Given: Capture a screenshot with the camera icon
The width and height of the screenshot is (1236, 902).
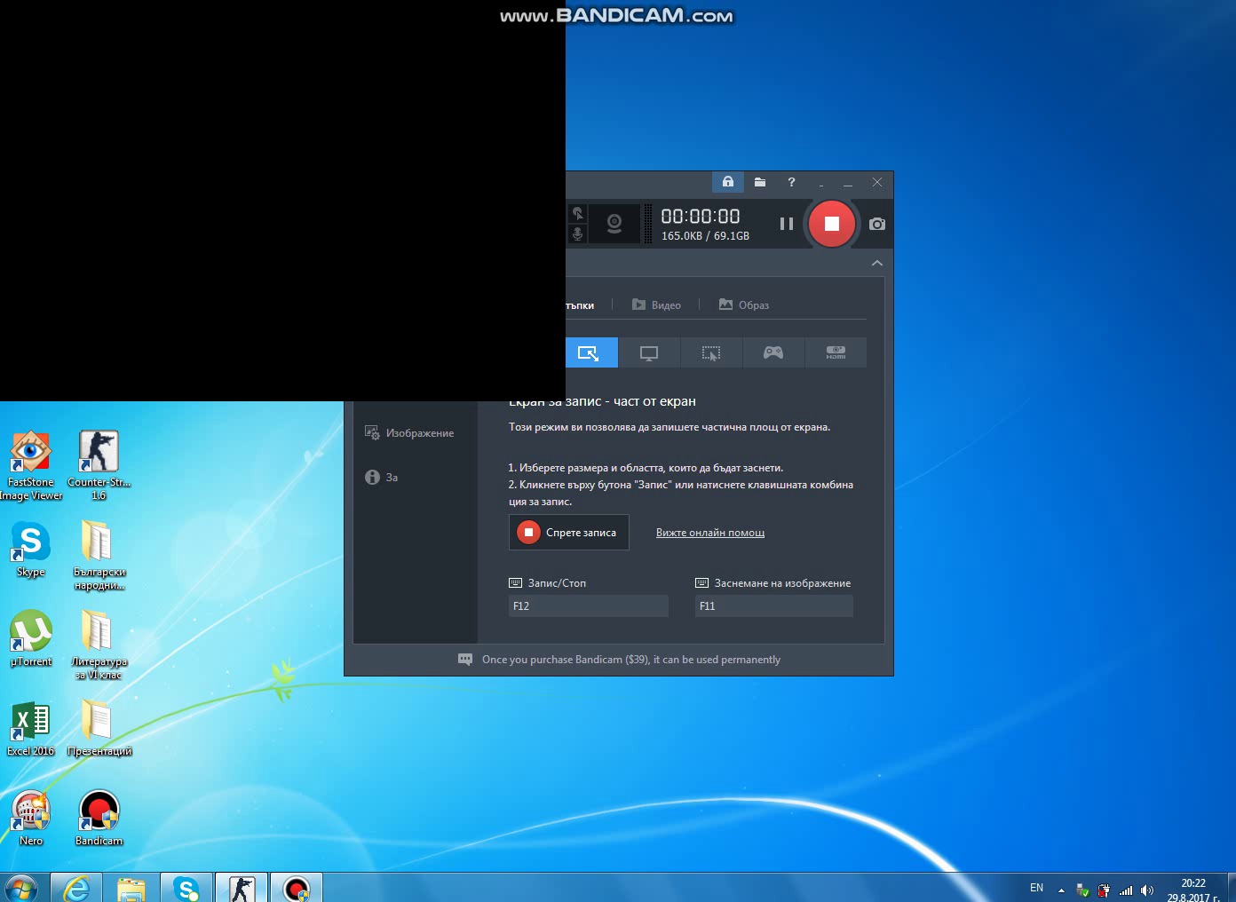Looking at the screenshot, I should (877, 225).
